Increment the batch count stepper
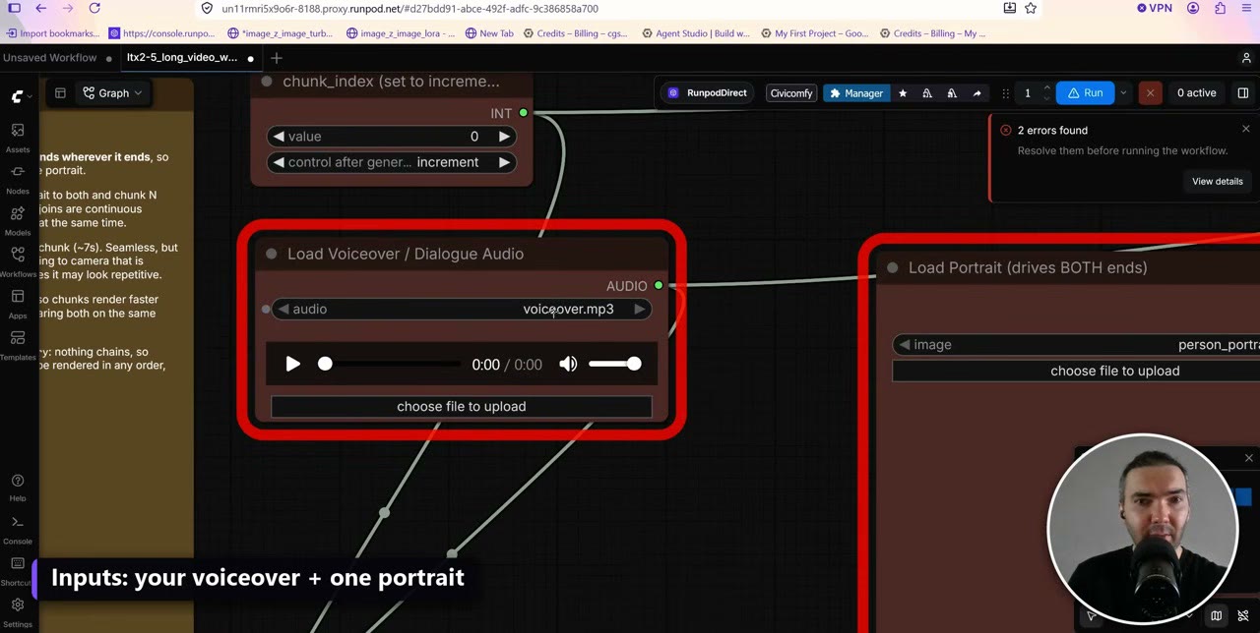The image size is (1260, 633). [x=1047, y=88]
